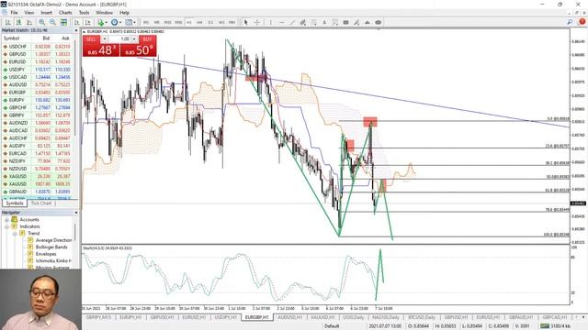The image size is (588, 330).
Task: Switch to Tick Chart tab in Market Watch
Action: click(40, 203)
